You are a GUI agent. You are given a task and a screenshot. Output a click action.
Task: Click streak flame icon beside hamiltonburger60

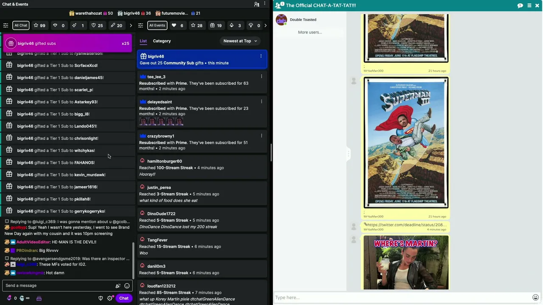(142, 161)
